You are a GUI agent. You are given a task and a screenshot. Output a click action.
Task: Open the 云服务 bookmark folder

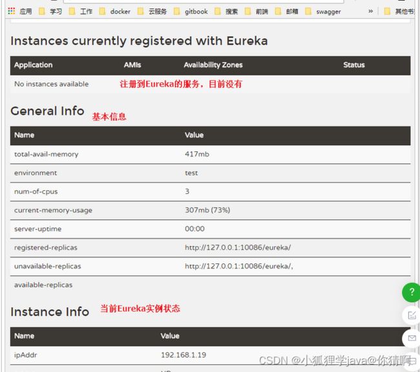click(x=152, y=11)
